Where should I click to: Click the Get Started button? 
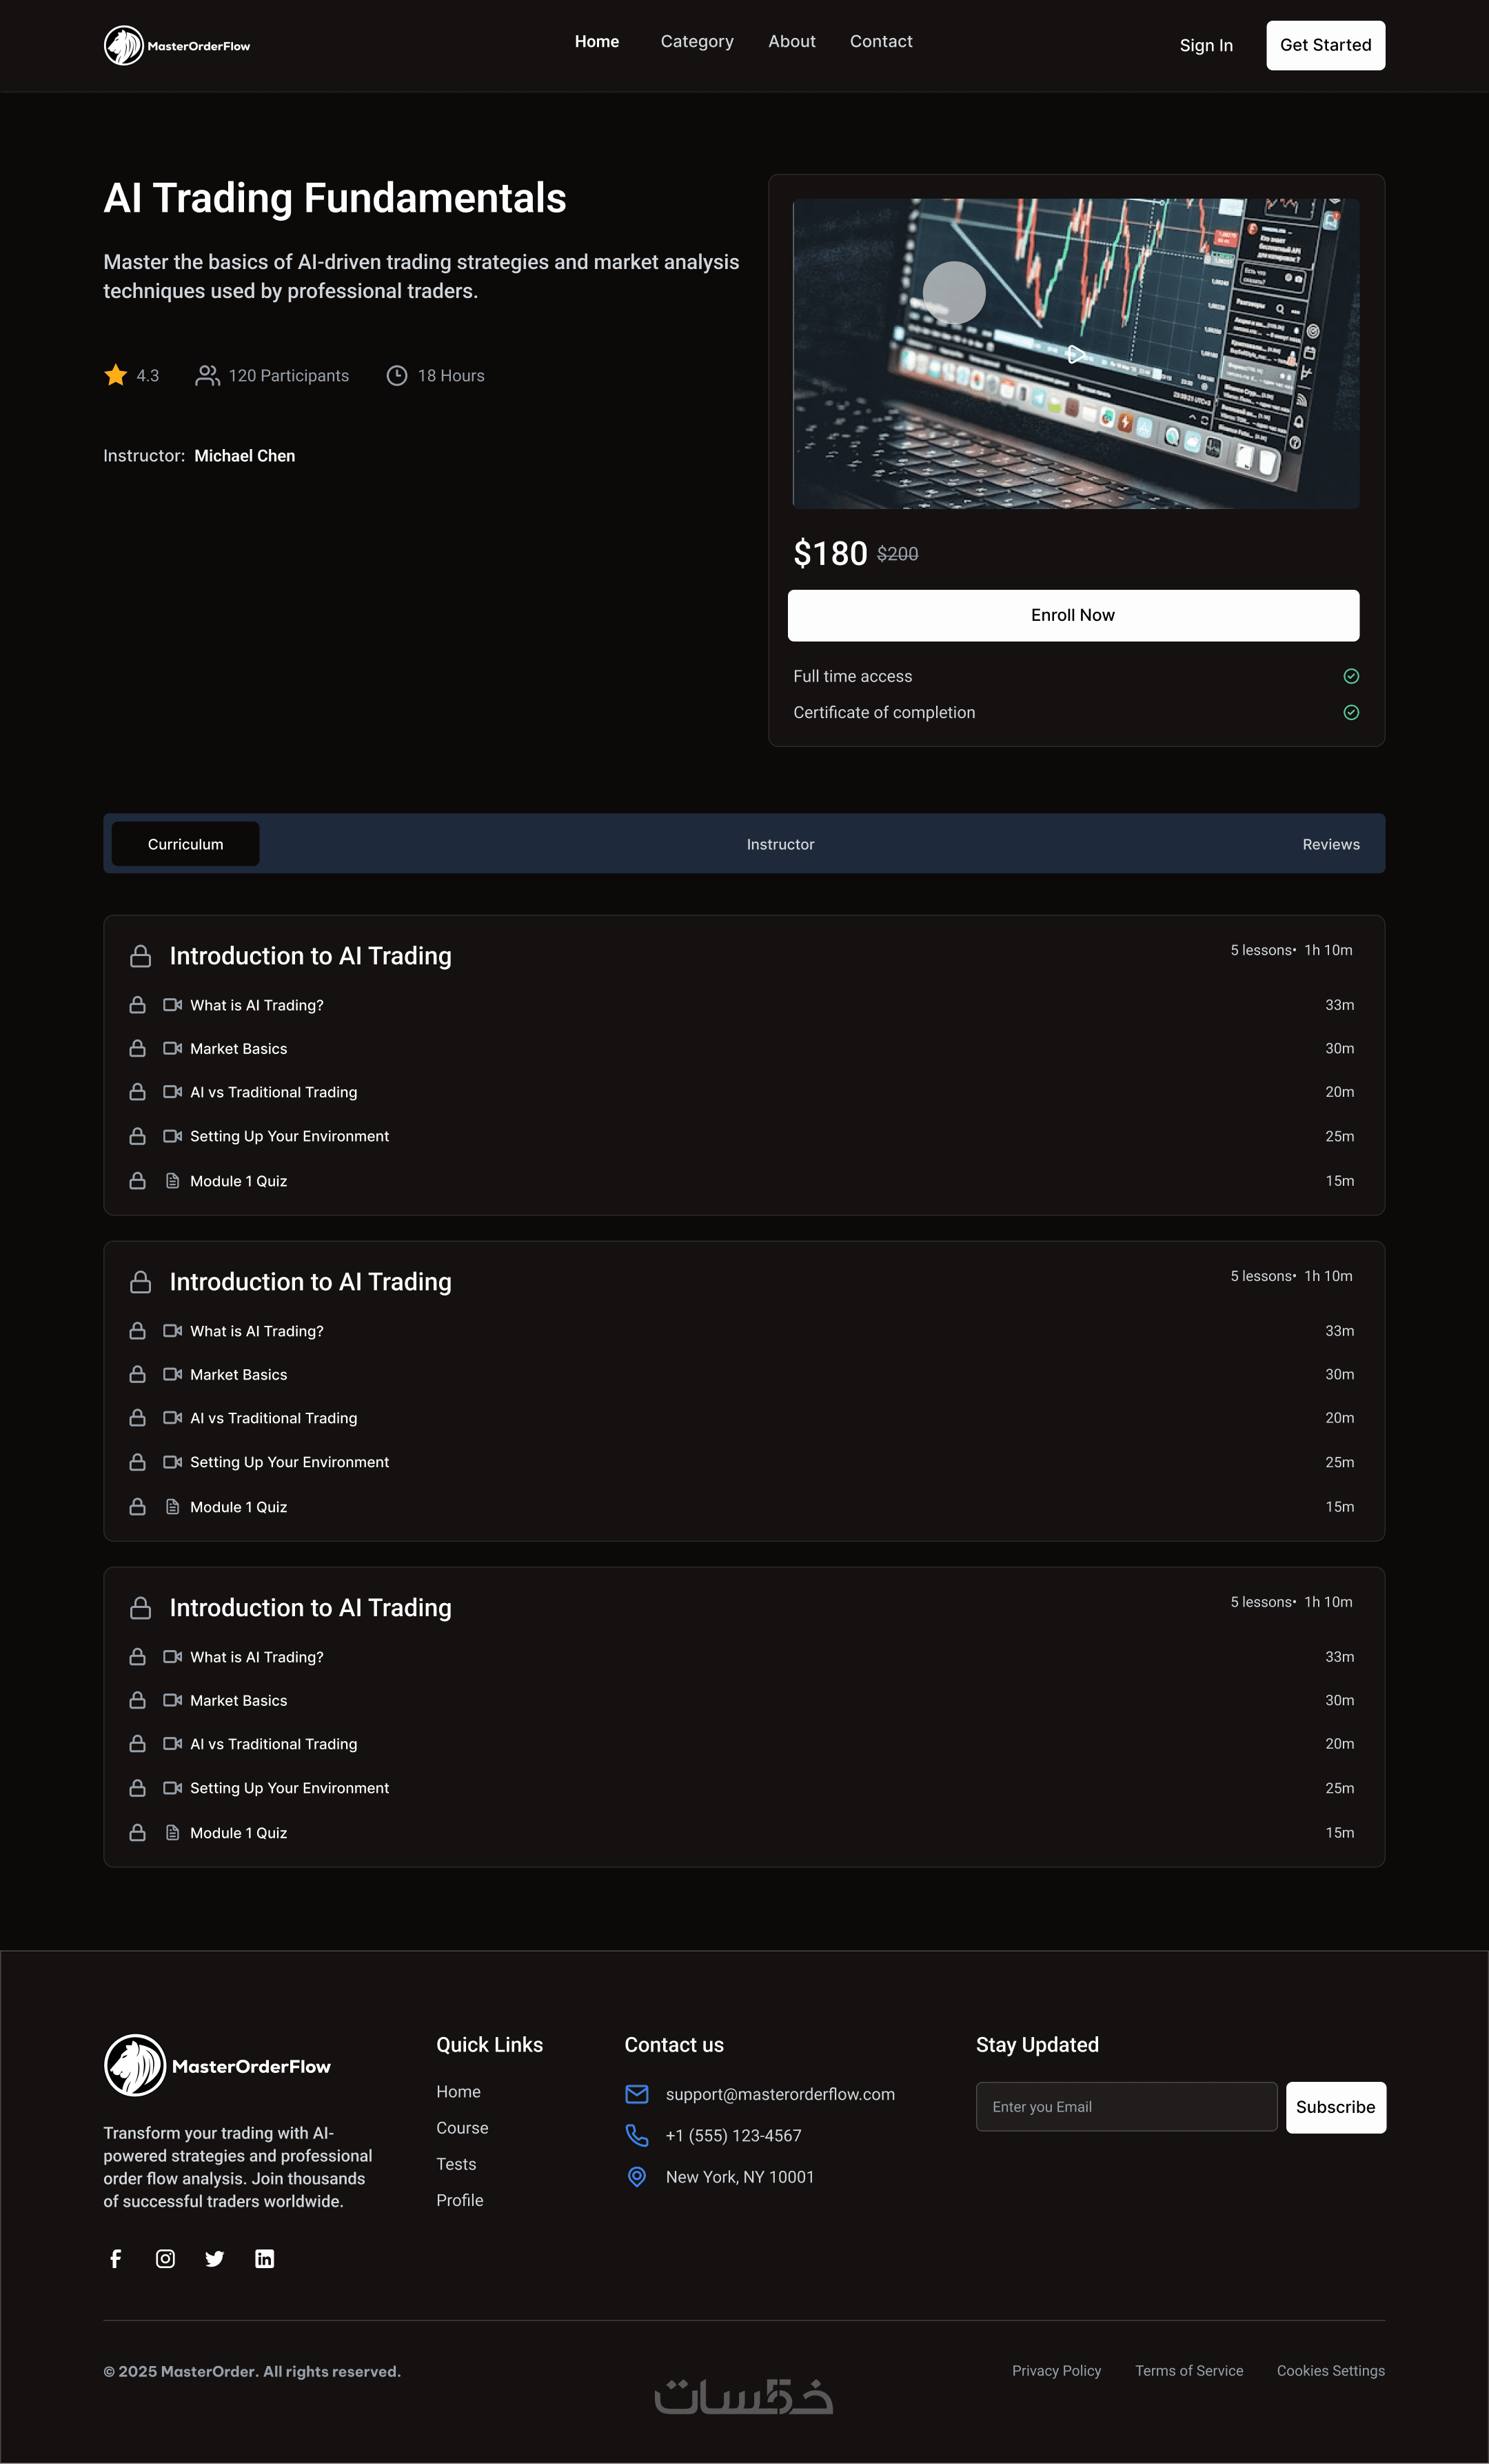(1325, 45)
